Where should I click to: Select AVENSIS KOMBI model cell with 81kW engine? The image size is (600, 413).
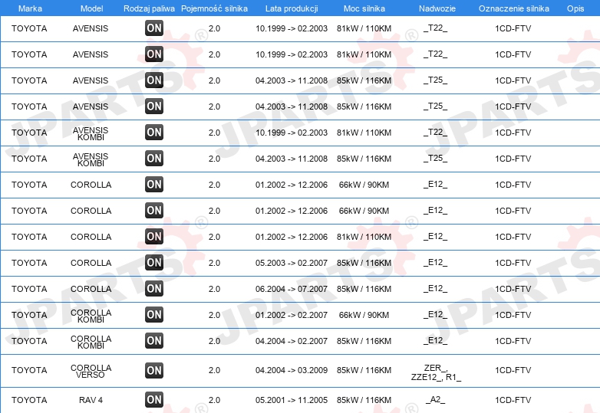(x=91, y=133)
